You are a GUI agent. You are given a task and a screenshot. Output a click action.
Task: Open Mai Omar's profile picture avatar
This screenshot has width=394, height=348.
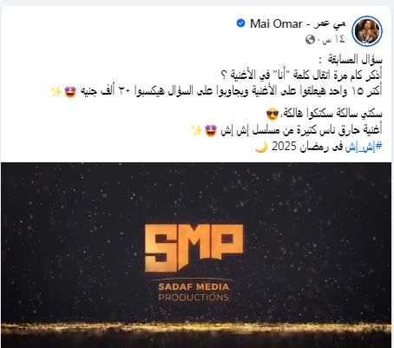367,30
